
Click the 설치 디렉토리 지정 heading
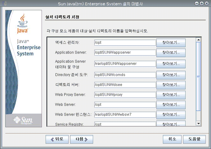click(62, 17)
